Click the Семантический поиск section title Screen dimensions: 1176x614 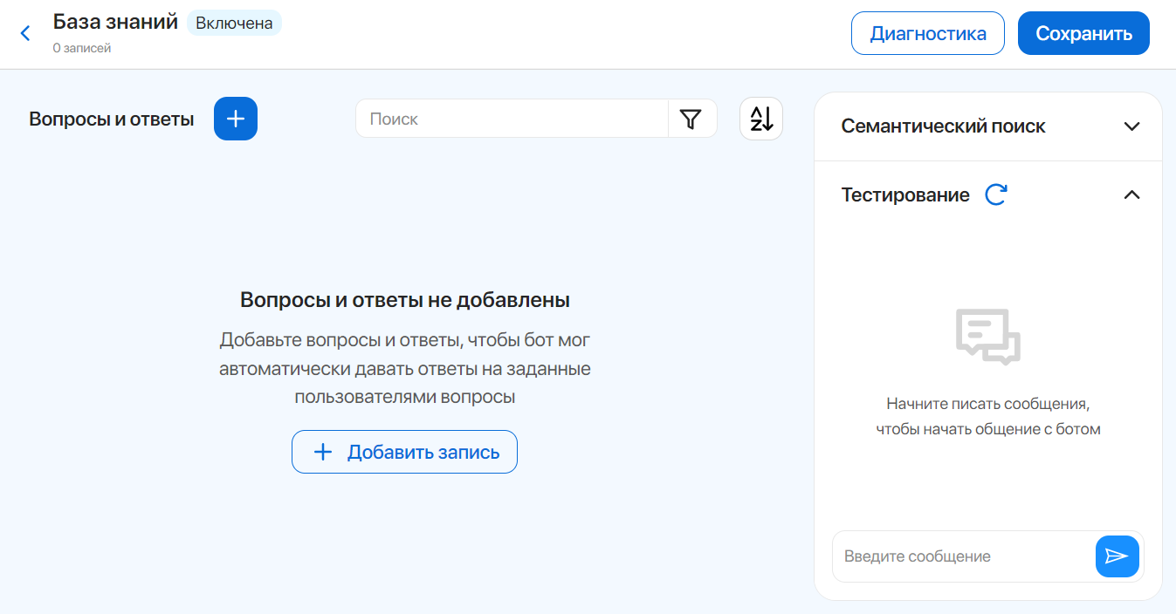click(943, 126)
